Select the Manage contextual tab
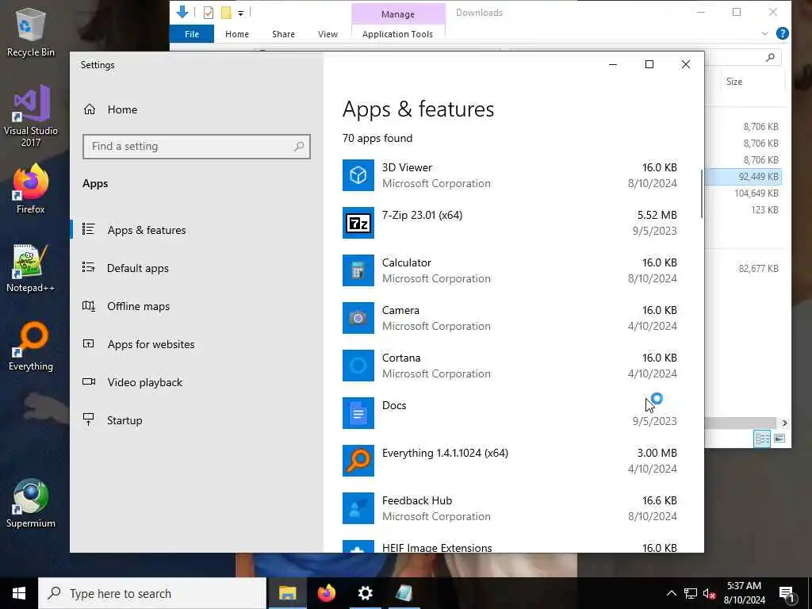The height and width of the screenshot is (609, 812). [398, 14]
